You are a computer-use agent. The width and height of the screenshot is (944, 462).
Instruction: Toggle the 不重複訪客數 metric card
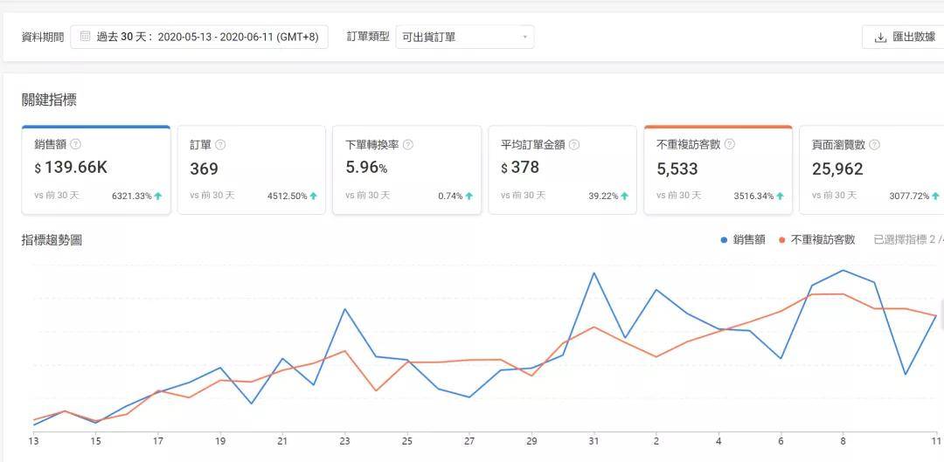click(x=718, y=169)
